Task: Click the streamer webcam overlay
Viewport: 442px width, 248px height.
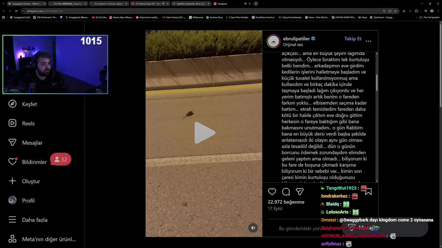Action: 55,64
